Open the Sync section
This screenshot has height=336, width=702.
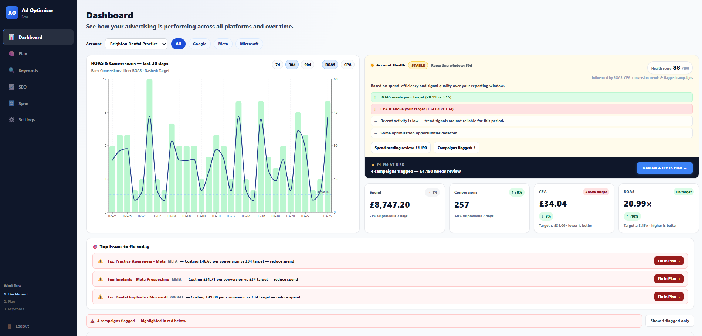[23, 103]
